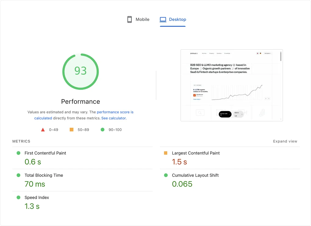Click the 0.065 Cumulative Layout Shift value
The width and height of the screenshot is (311, 226).
click(182, 184)
